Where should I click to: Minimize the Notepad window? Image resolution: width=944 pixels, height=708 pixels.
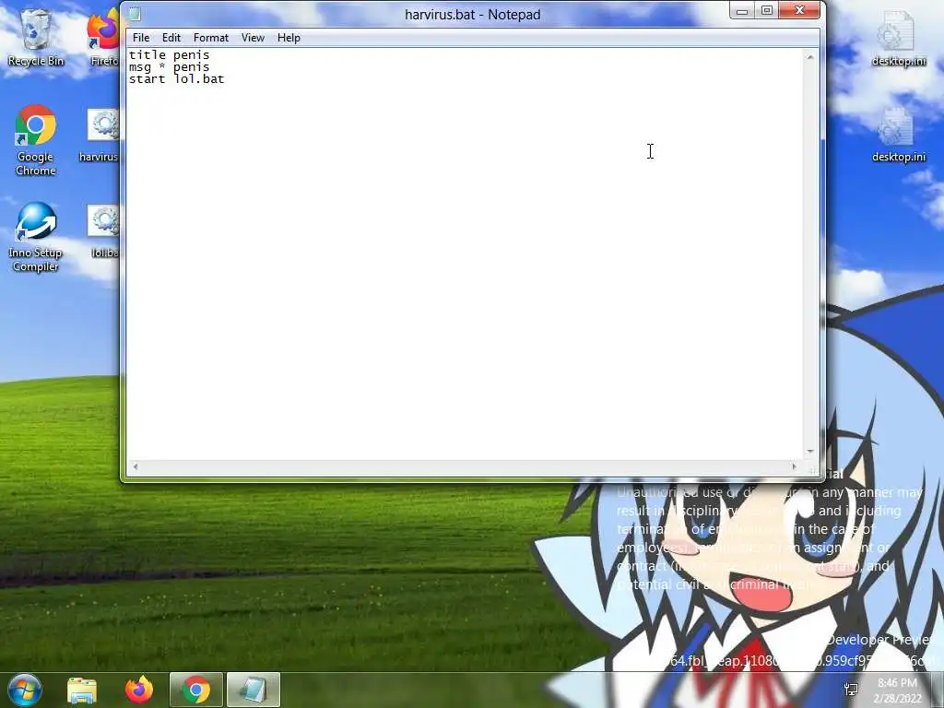click(742, 11)
